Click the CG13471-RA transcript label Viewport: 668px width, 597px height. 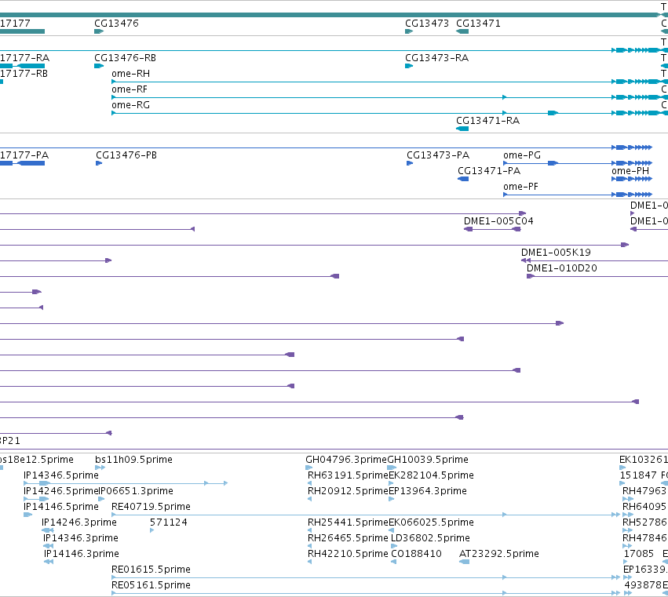click(487, 121)
